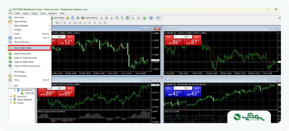The image size is (289, 131).
Task: Click the zoom out magnifier icon
Action: [x=122, y=18]
